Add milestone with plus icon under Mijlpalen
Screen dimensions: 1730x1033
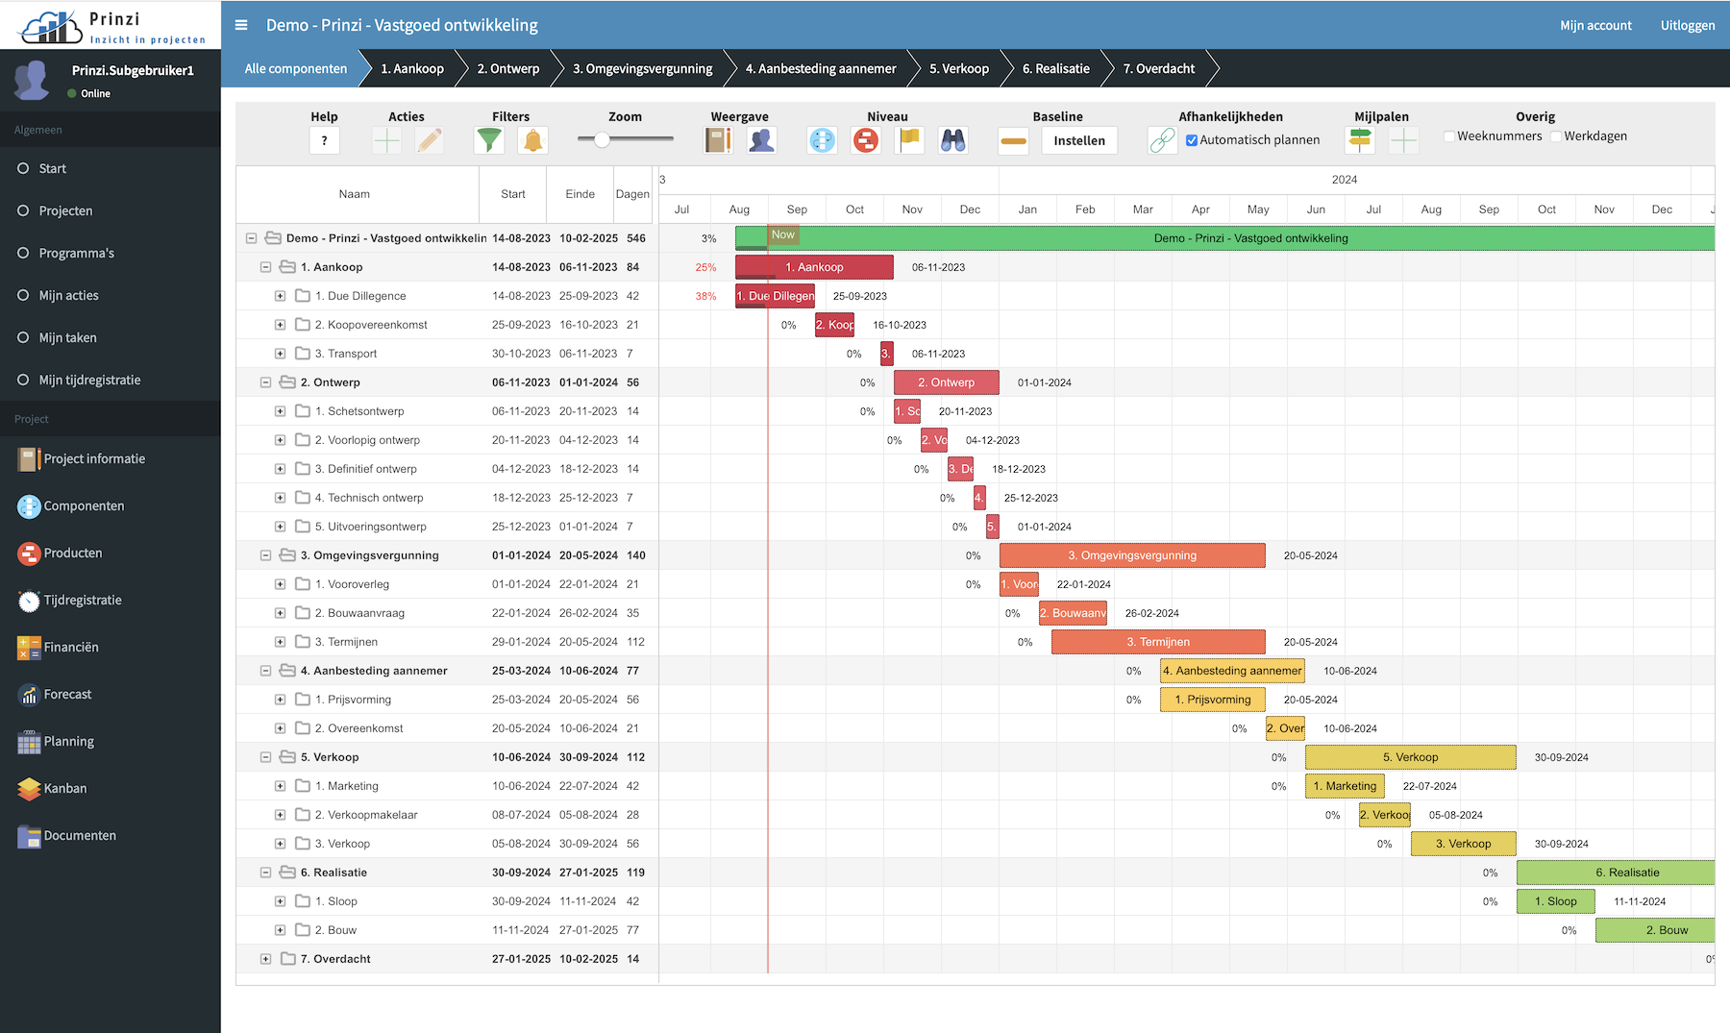pos(1403,140)
